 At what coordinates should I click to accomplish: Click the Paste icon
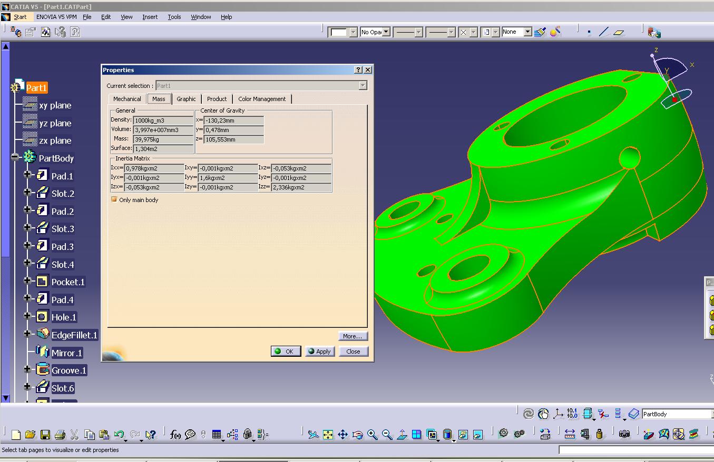[104, 435]
